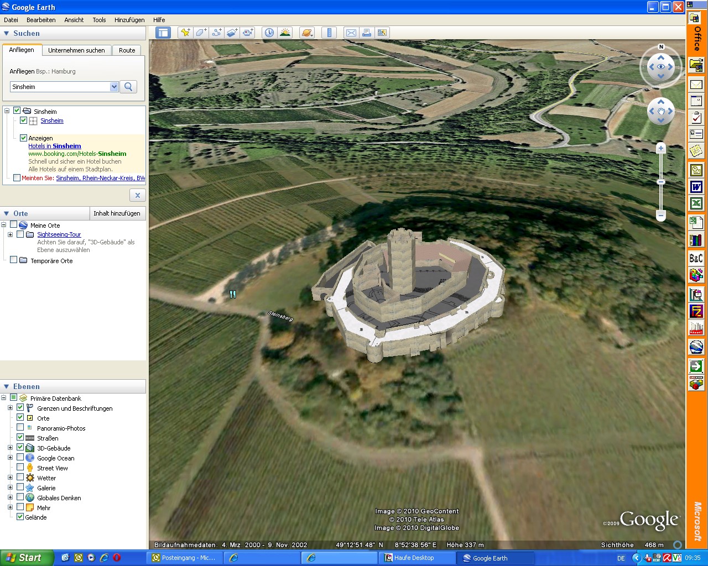This screenshot has height=566, width=708.
Task: Click the Sinsheim, Rhein-Neckar-Kreis suggestion link
Action: click(100, 178)
